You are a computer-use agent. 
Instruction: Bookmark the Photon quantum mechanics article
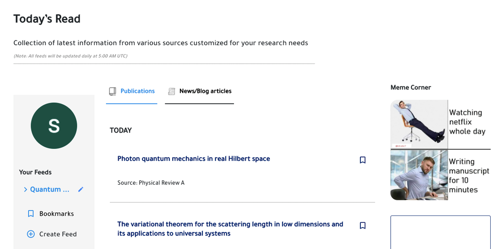[362, 160]
